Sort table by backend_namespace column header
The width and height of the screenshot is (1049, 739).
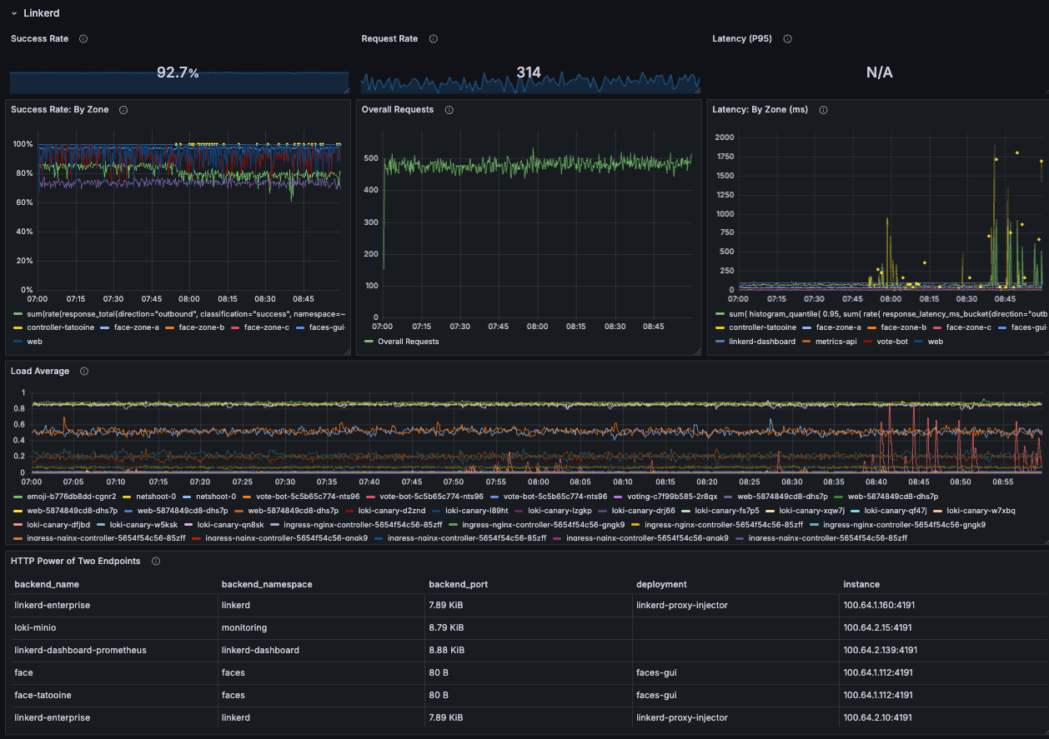tap(267, 585)
